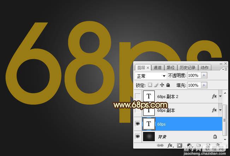Click fx icon on 68ps 副本 2 layer
Screen dimensions: 230x156
coord(214,96)
